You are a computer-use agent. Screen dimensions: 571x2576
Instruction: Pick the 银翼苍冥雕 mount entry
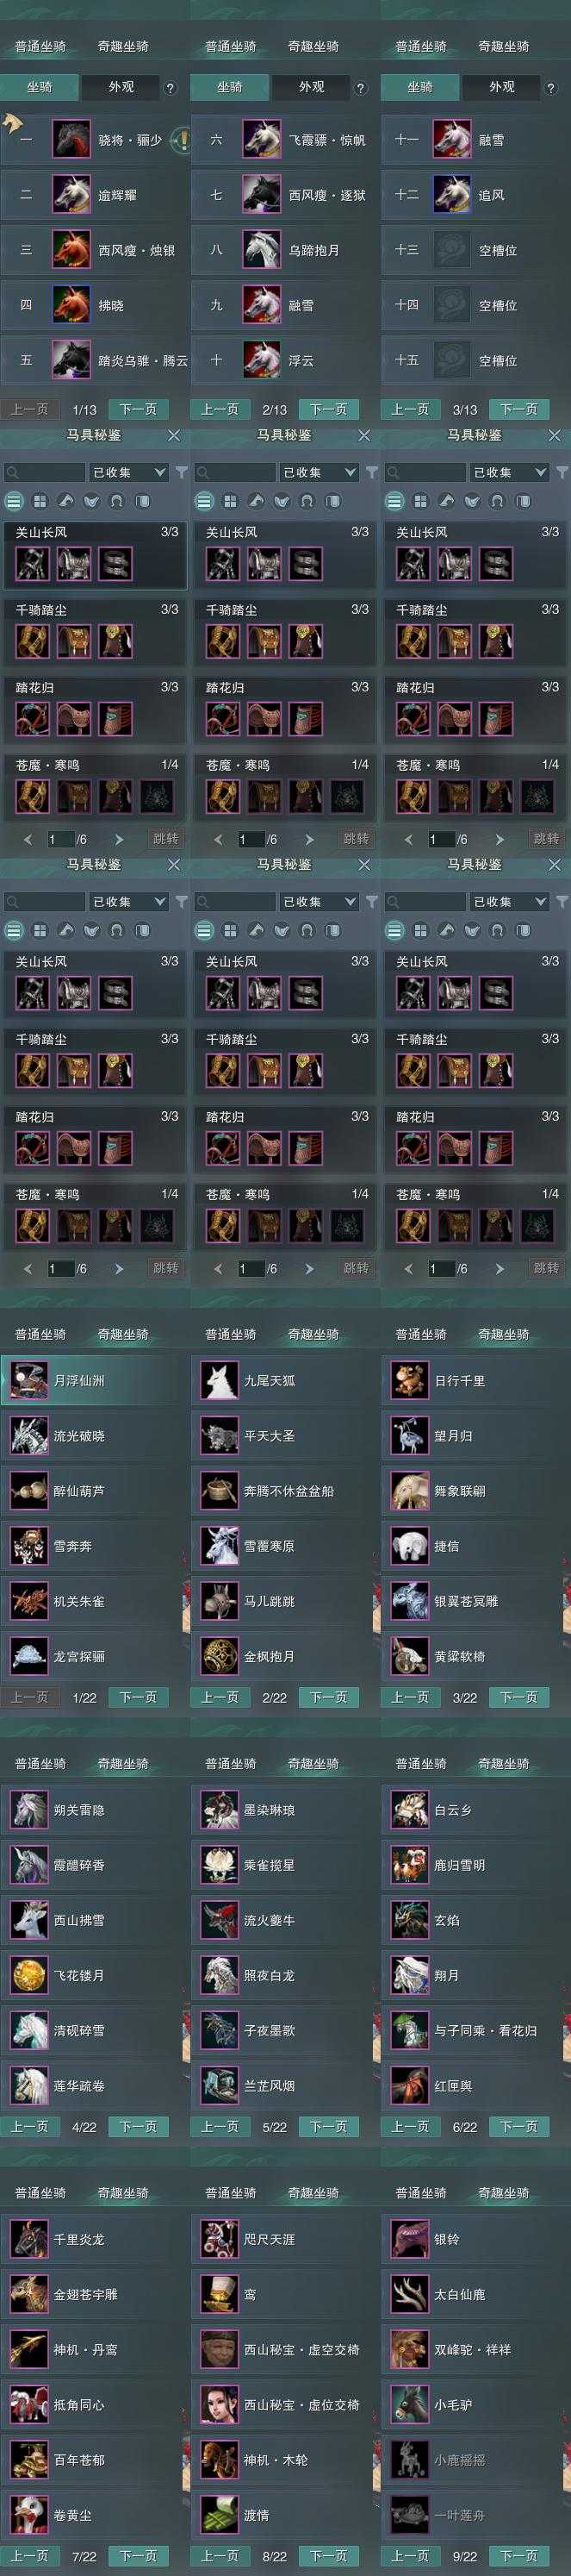(475, 1600)
